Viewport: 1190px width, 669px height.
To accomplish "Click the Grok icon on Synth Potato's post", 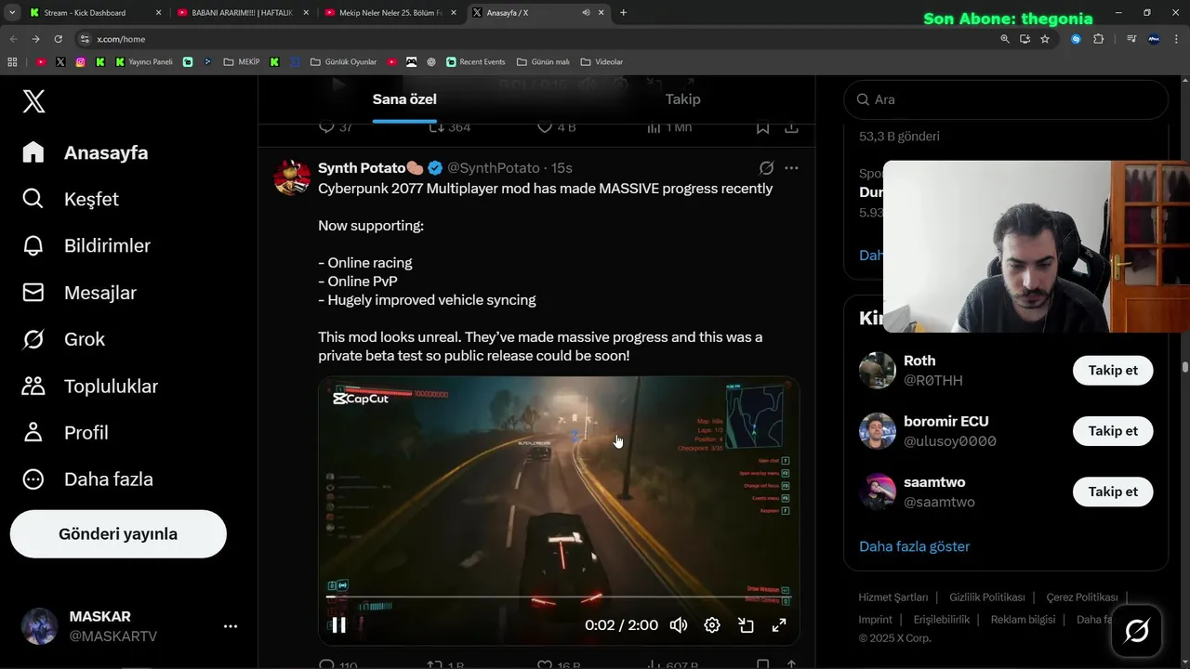I will (766, 168).
